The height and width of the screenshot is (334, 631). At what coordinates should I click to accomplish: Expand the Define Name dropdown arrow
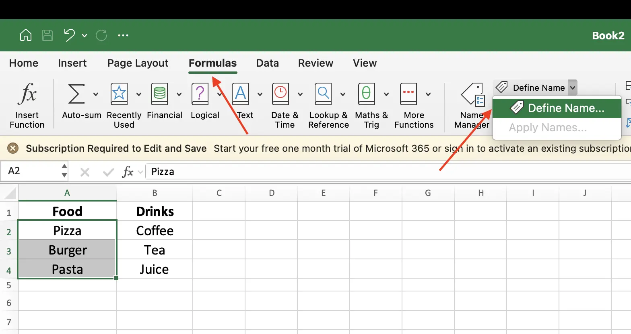[x=573, y=88]
